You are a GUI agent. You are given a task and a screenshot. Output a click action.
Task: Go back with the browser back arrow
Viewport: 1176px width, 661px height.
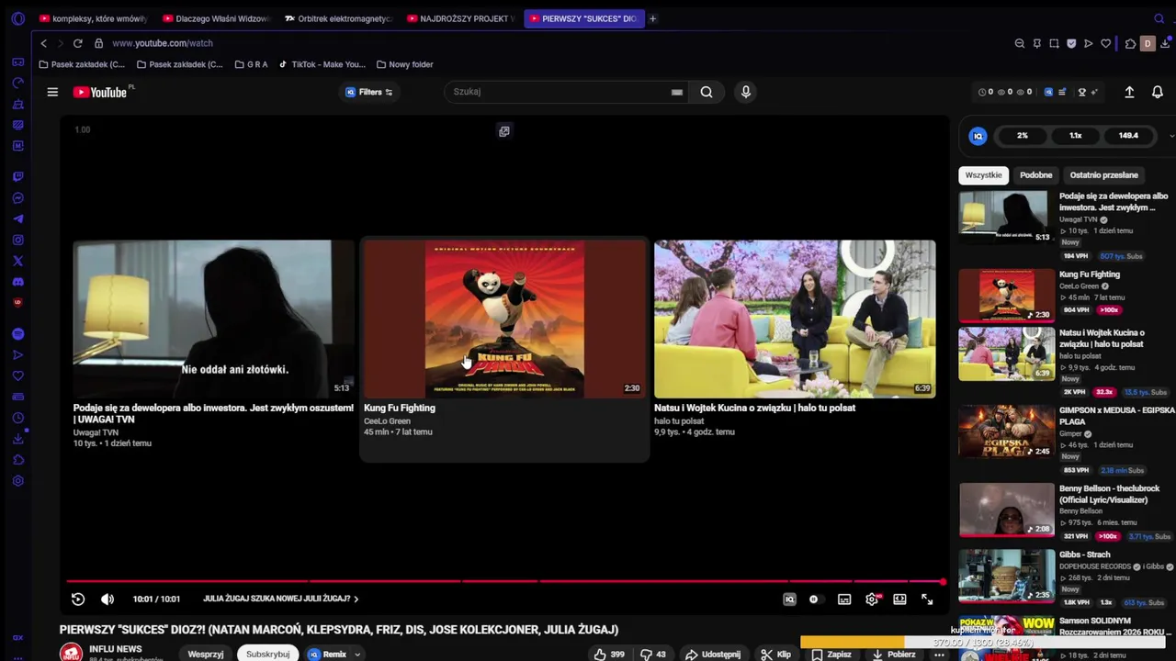[x=43, y=43]
